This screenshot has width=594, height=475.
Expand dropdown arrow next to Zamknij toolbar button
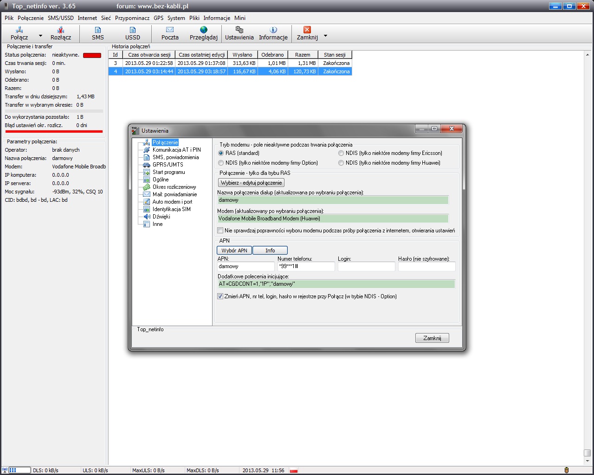coord(325,36)
